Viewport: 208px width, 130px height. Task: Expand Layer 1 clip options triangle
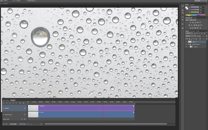point(39,112)
